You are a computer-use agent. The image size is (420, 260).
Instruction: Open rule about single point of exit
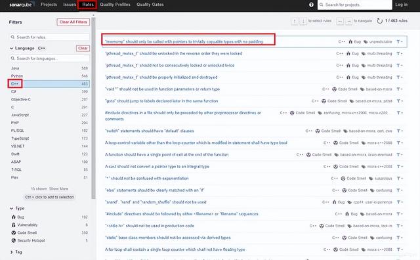167,155
